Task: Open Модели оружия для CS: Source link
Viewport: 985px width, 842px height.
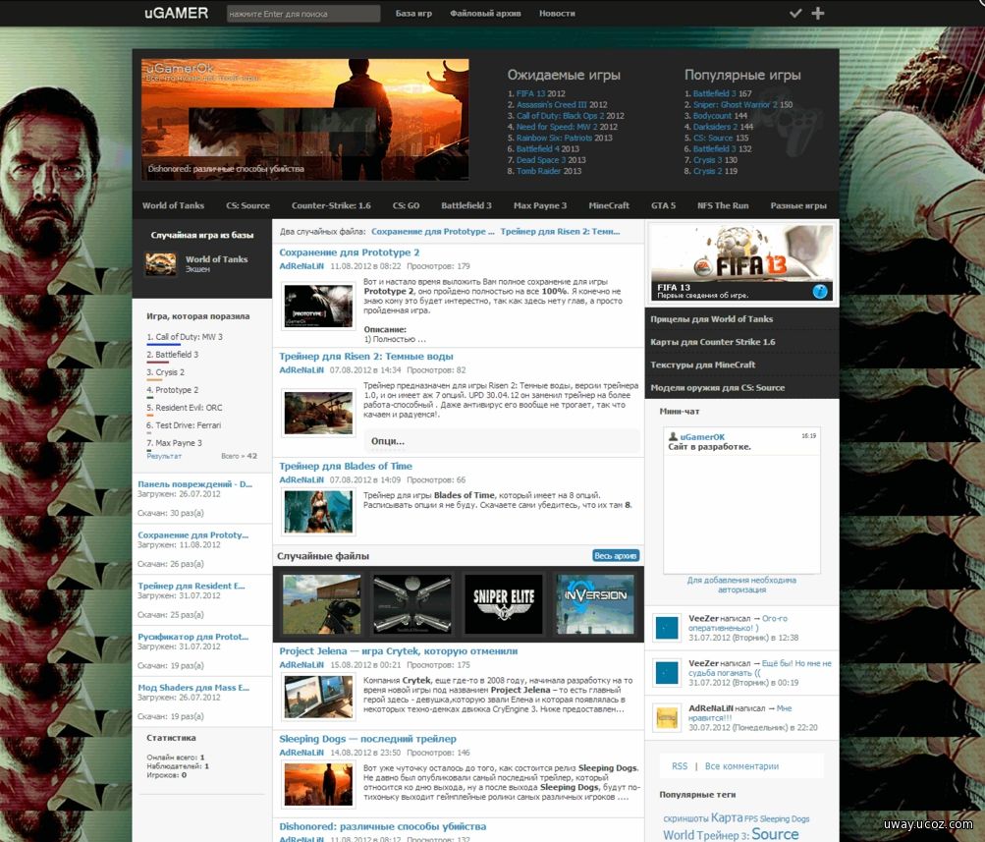Action: 718,388
